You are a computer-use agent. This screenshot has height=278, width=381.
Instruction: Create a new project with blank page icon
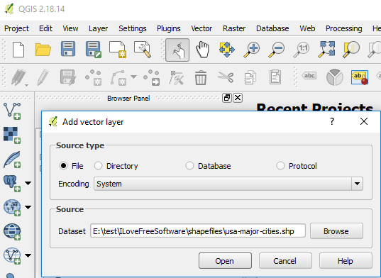18,50
